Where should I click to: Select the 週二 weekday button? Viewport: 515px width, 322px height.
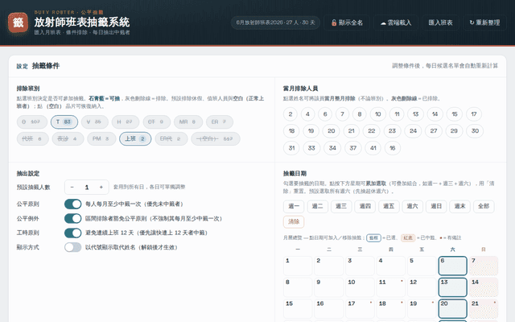coord(317,206)
